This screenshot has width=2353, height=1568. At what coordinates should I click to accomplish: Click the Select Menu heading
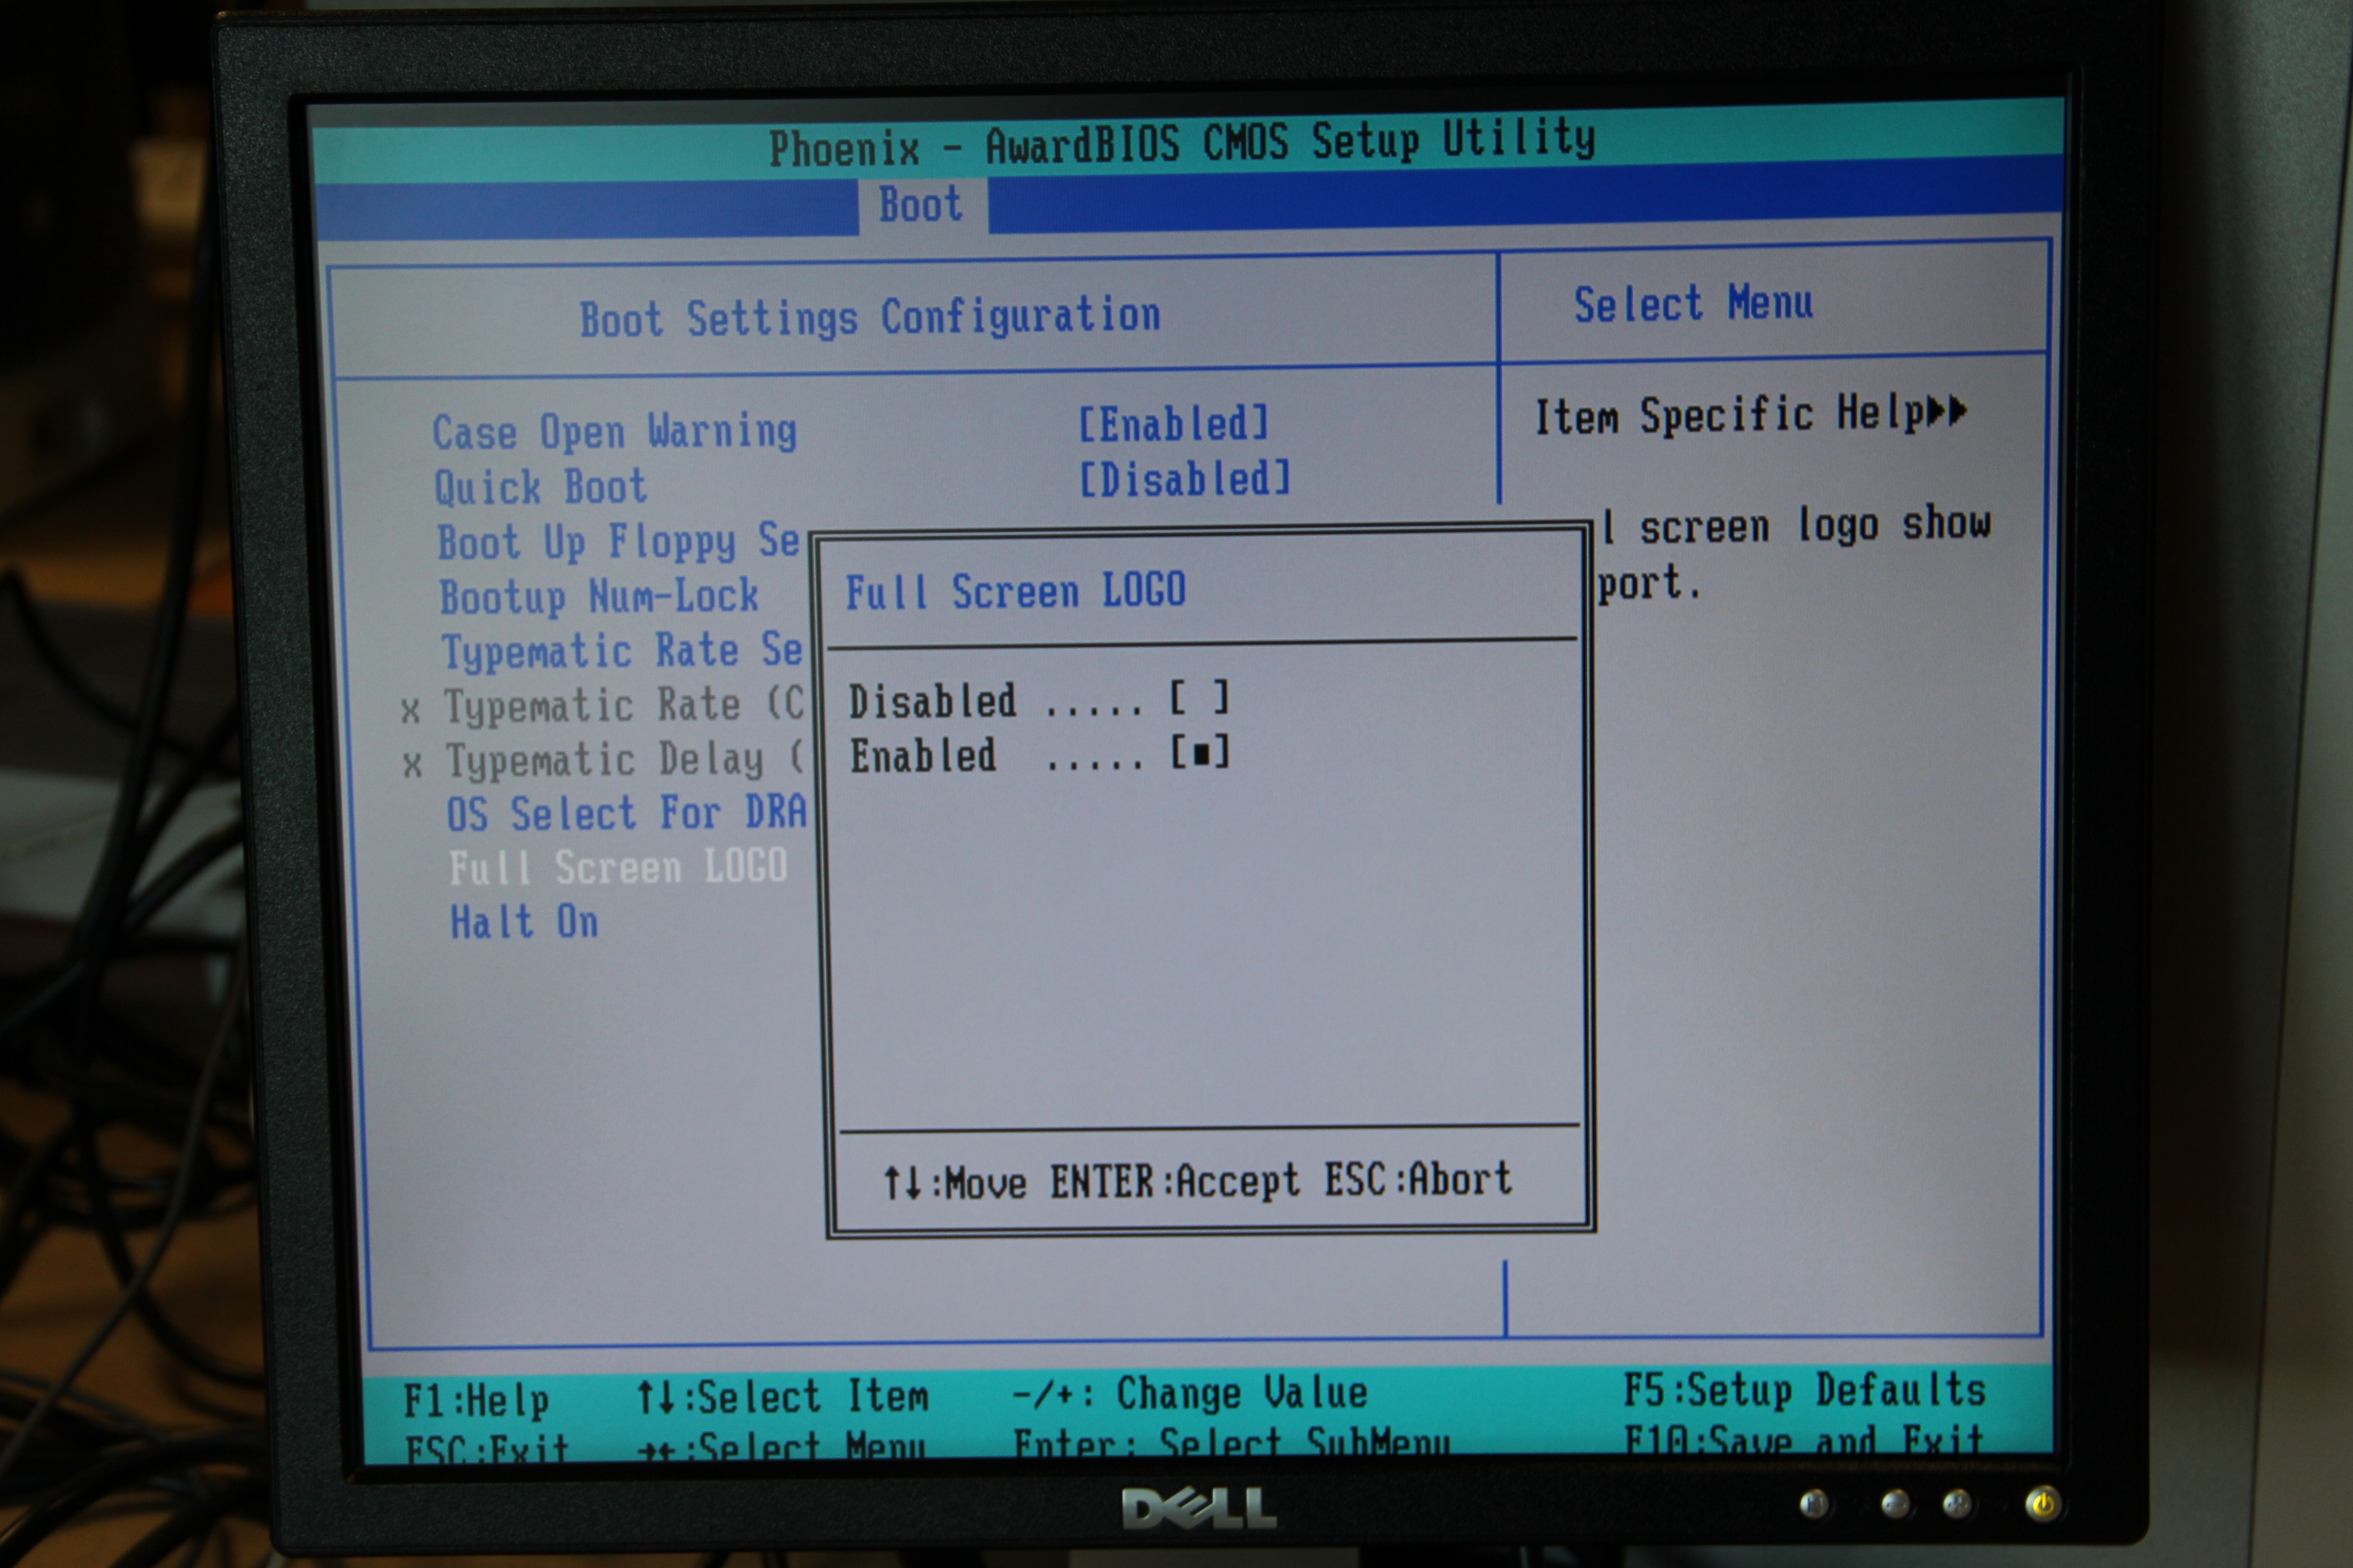click(x=1693, y=304)
